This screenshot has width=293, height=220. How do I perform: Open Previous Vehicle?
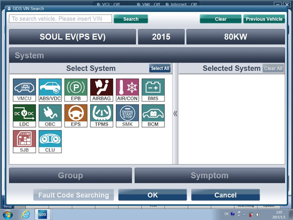coord(264,19)
